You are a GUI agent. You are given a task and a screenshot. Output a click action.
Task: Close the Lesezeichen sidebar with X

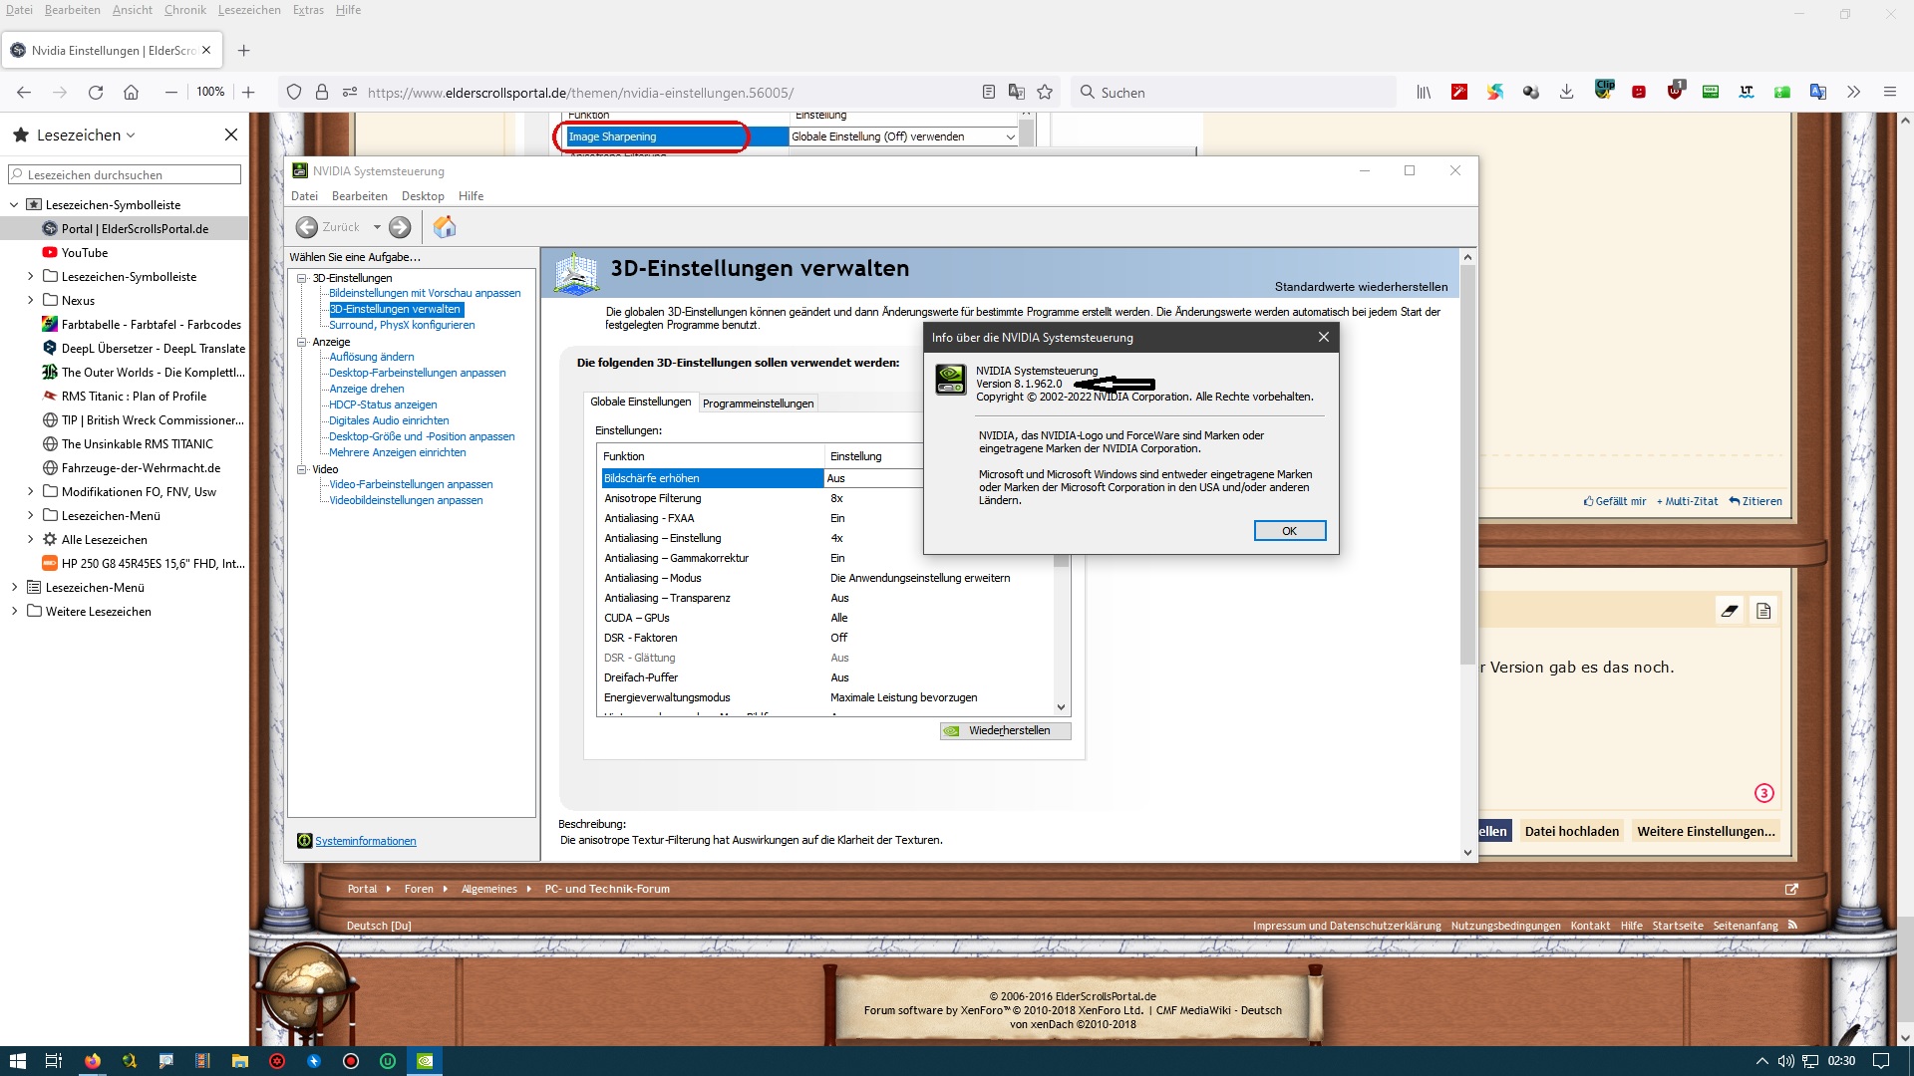point(231,134)
